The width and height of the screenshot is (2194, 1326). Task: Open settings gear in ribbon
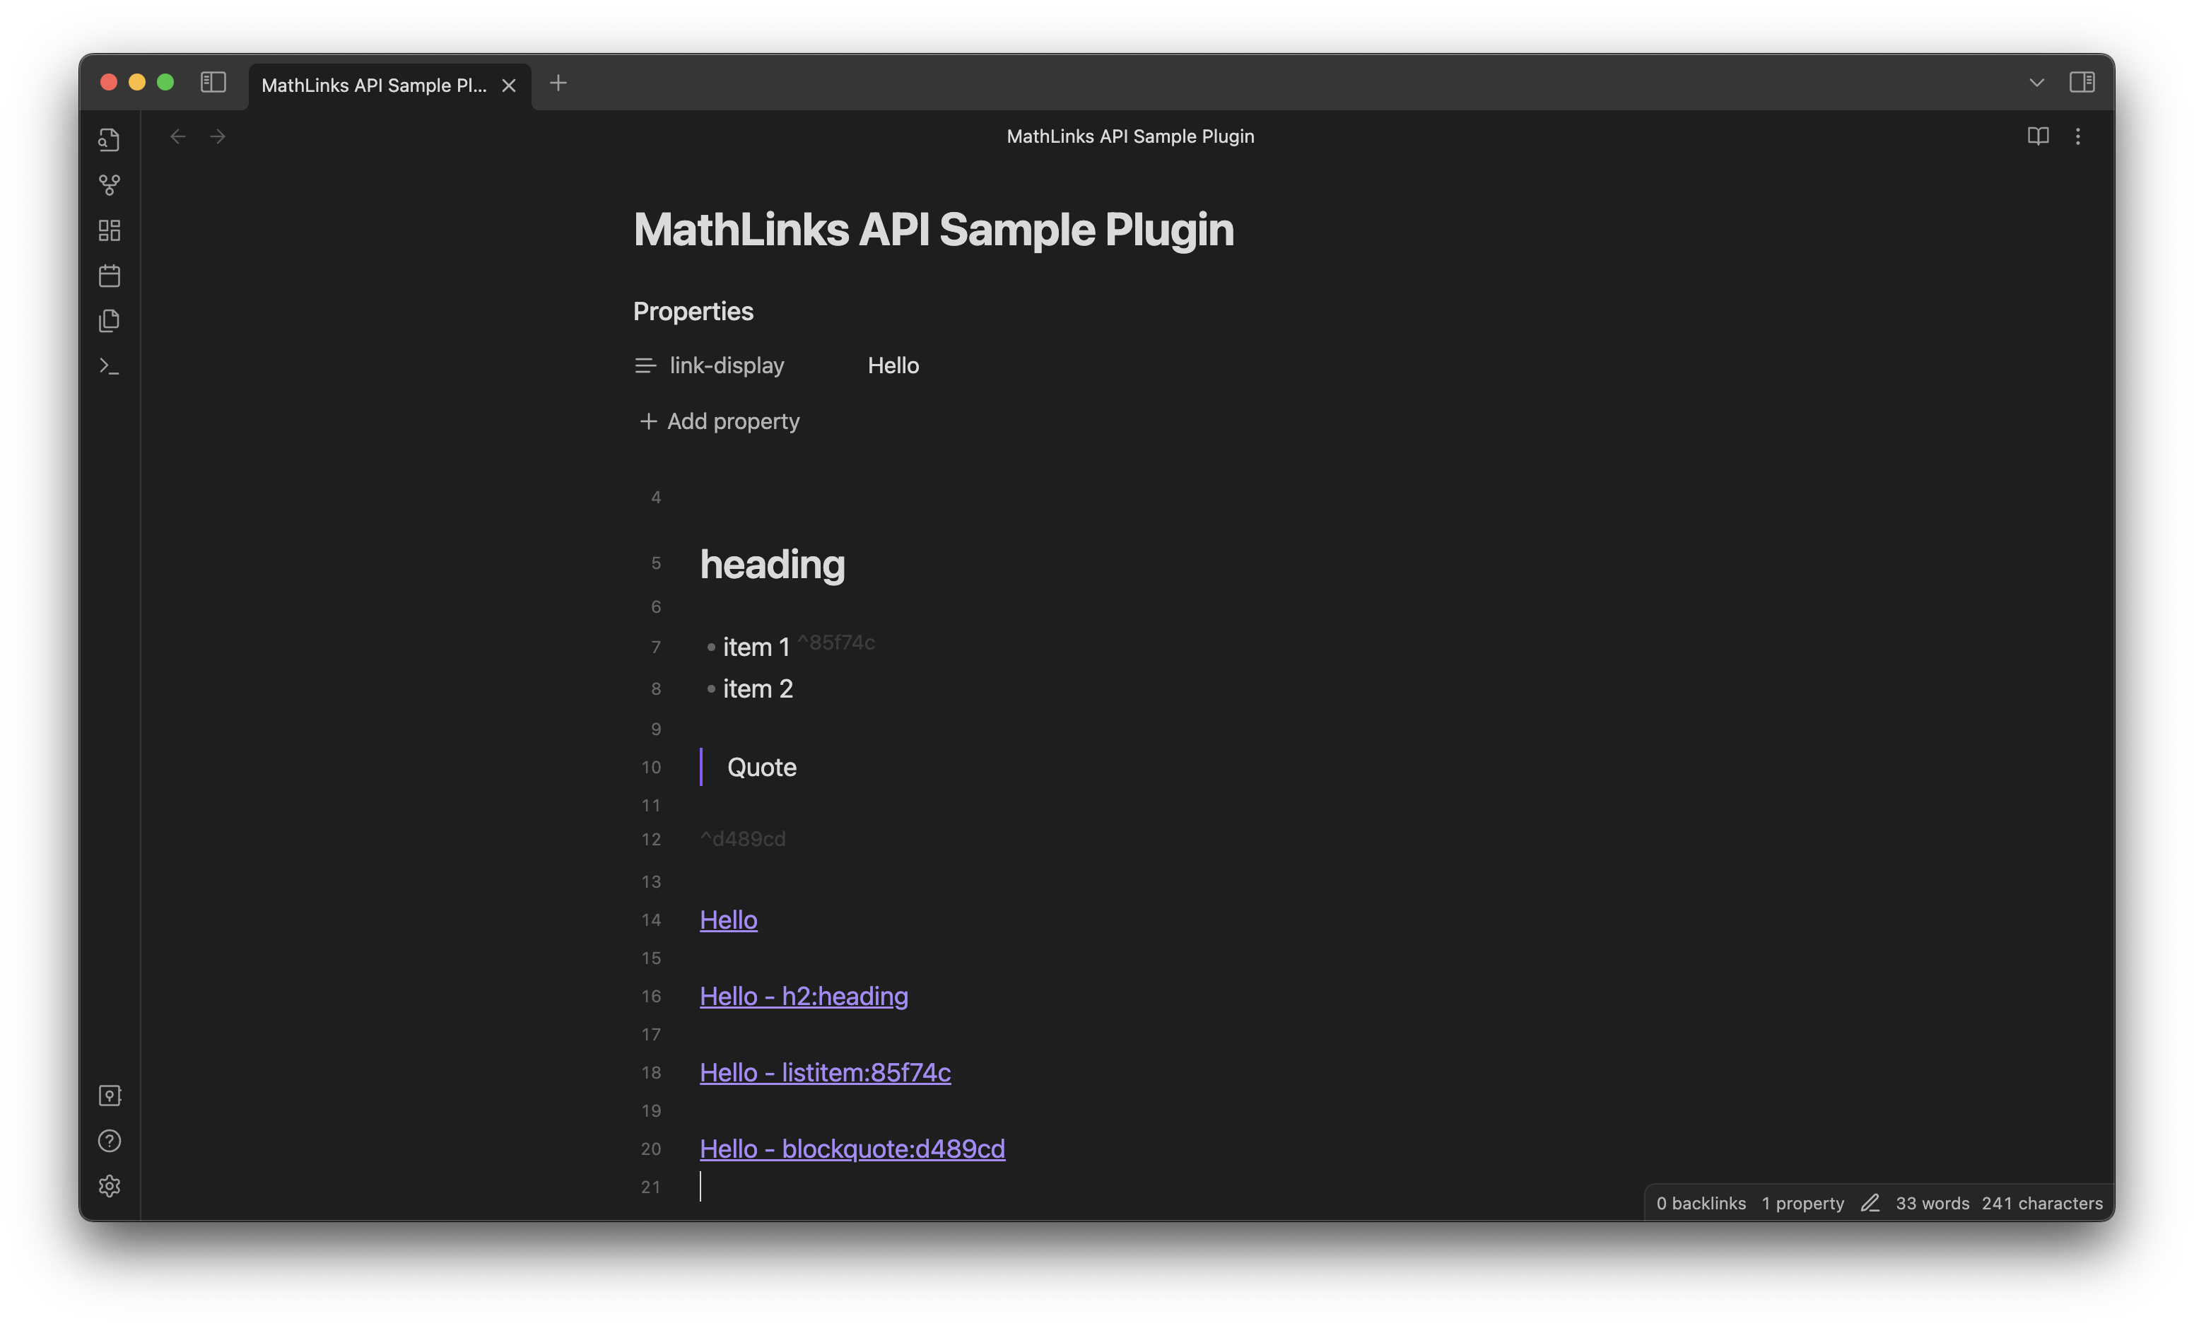[x=110, y=1186]
